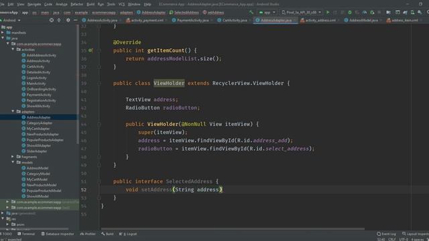The height and width of the screenshot is (241, 429).
Task: Open AddAddressActivity in project tree
Action: click(42, 55)
